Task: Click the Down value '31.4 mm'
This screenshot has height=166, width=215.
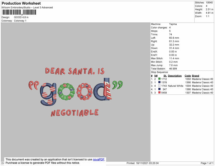Action: [x=174, y=48]
